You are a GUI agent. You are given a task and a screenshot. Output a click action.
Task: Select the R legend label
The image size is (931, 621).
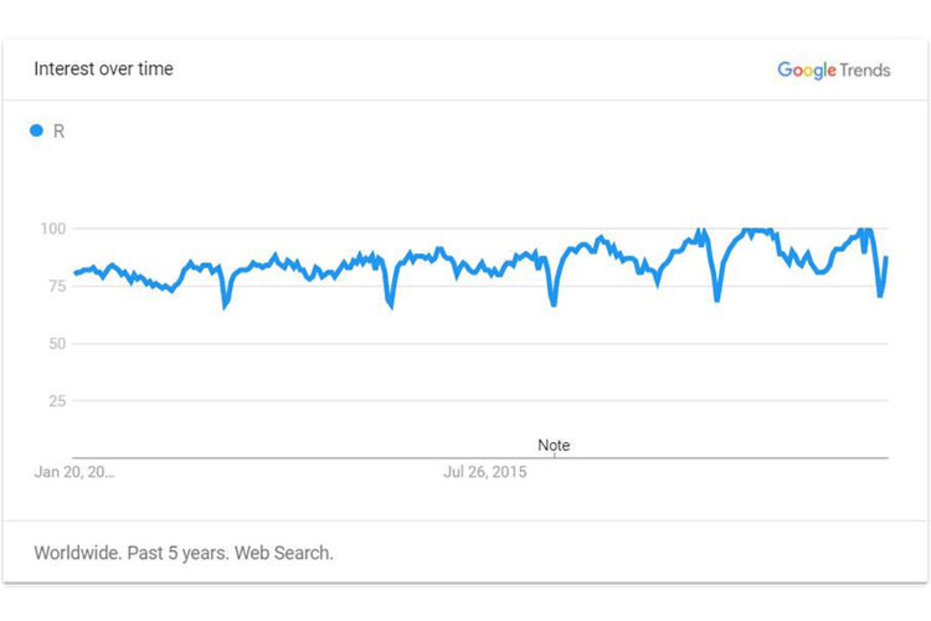(x=59, y=131)
